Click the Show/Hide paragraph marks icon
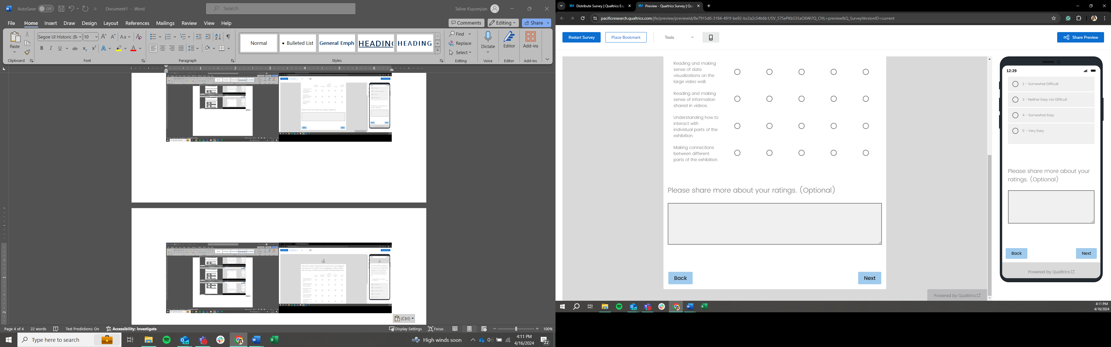This screenshot has height=347, width=1111. point(228,37)
